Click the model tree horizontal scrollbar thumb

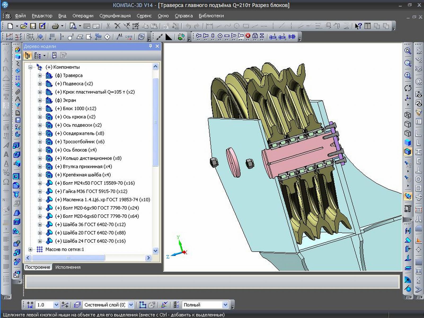[68, 258]
